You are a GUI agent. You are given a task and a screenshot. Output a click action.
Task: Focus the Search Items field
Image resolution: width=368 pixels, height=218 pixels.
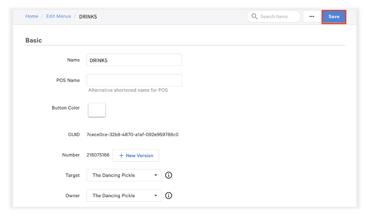[277, 17]
